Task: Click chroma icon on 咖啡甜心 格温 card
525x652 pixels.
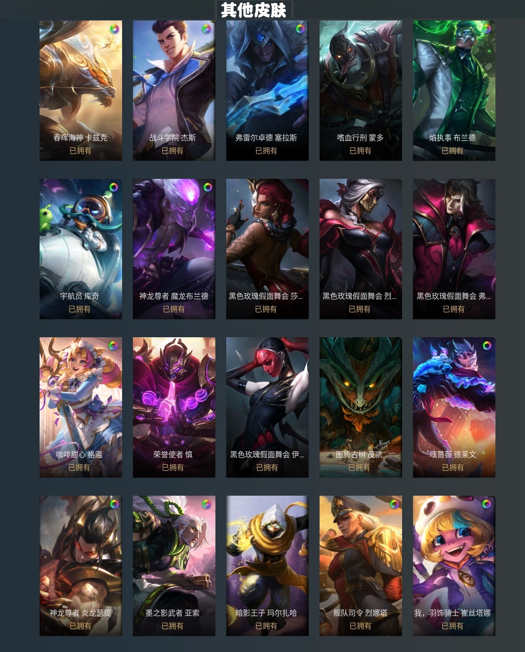Action: point(113,346)
